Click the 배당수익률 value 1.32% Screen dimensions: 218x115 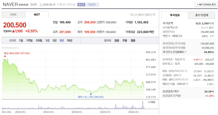tap(210, 84)
